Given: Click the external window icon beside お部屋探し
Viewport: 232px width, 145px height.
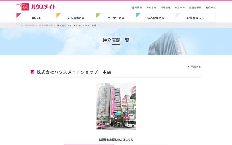Looking at the screenshot, I should (203, 18).
